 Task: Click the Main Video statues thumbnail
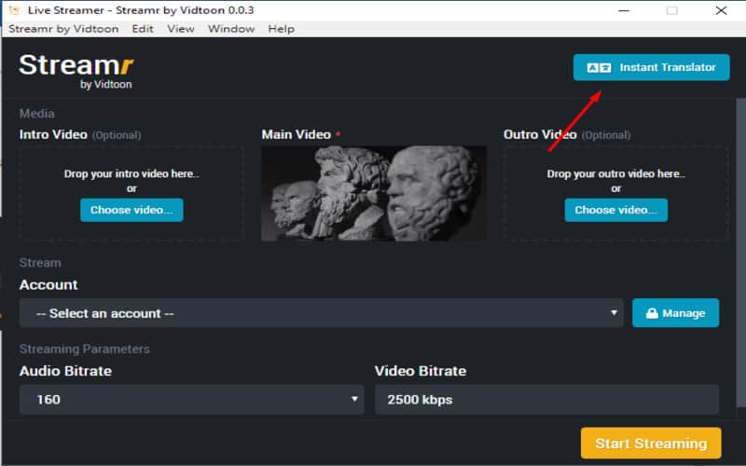(374, 193)
